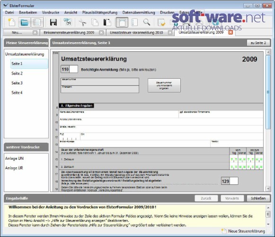
Task: Open the Vordrucke menu
Action: point(51,12)
